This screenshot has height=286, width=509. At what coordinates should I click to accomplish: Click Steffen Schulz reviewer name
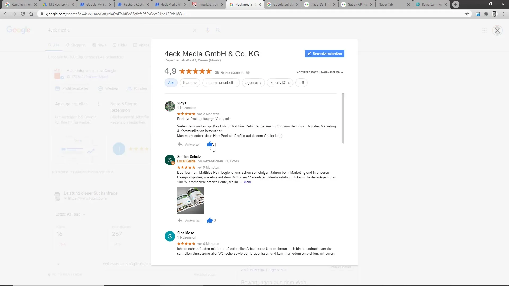[189, 157]
